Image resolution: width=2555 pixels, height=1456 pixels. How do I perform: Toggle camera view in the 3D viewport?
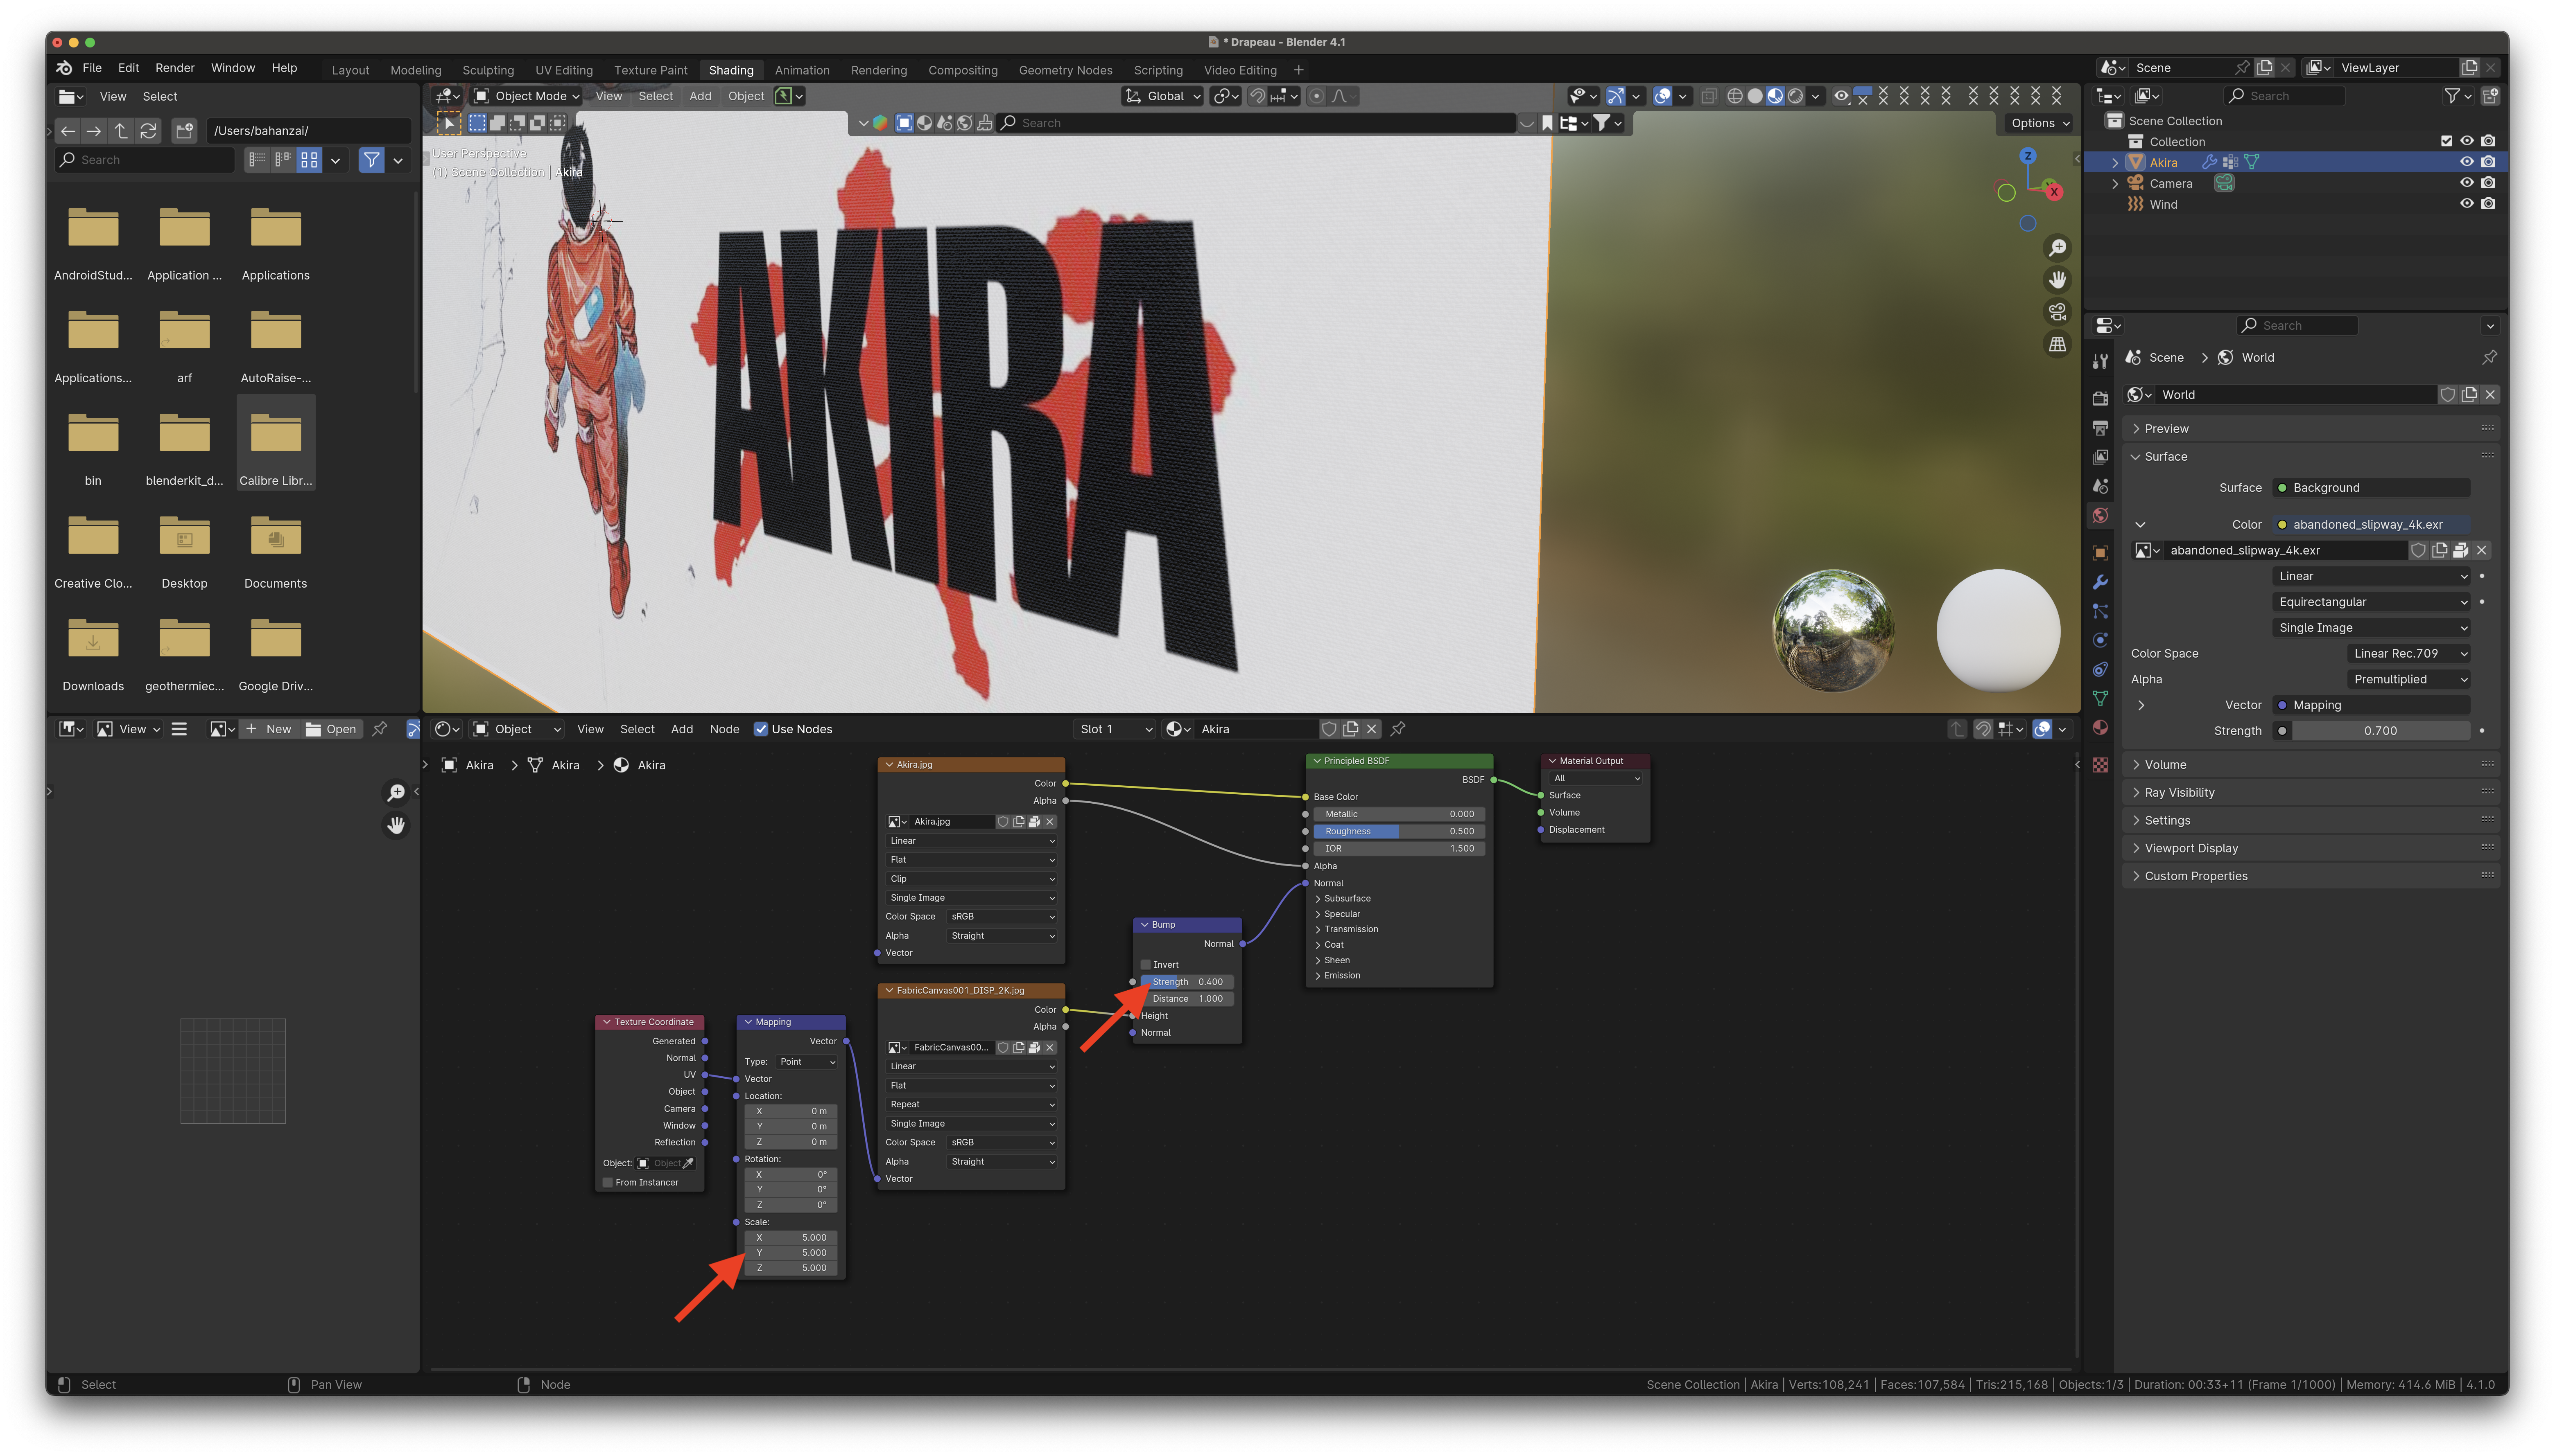coord(2057,312)
